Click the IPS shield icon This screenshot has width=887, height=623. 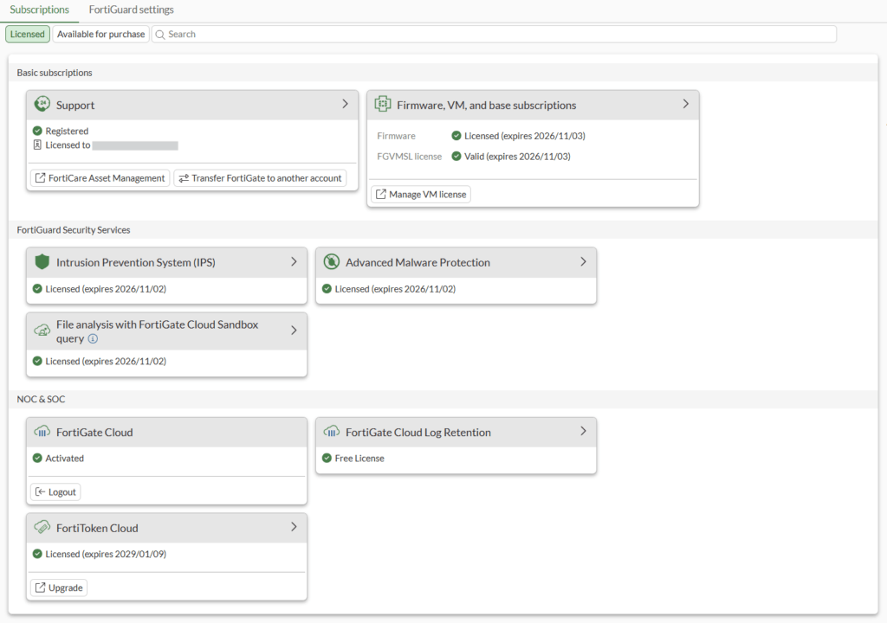click(42, 262)
